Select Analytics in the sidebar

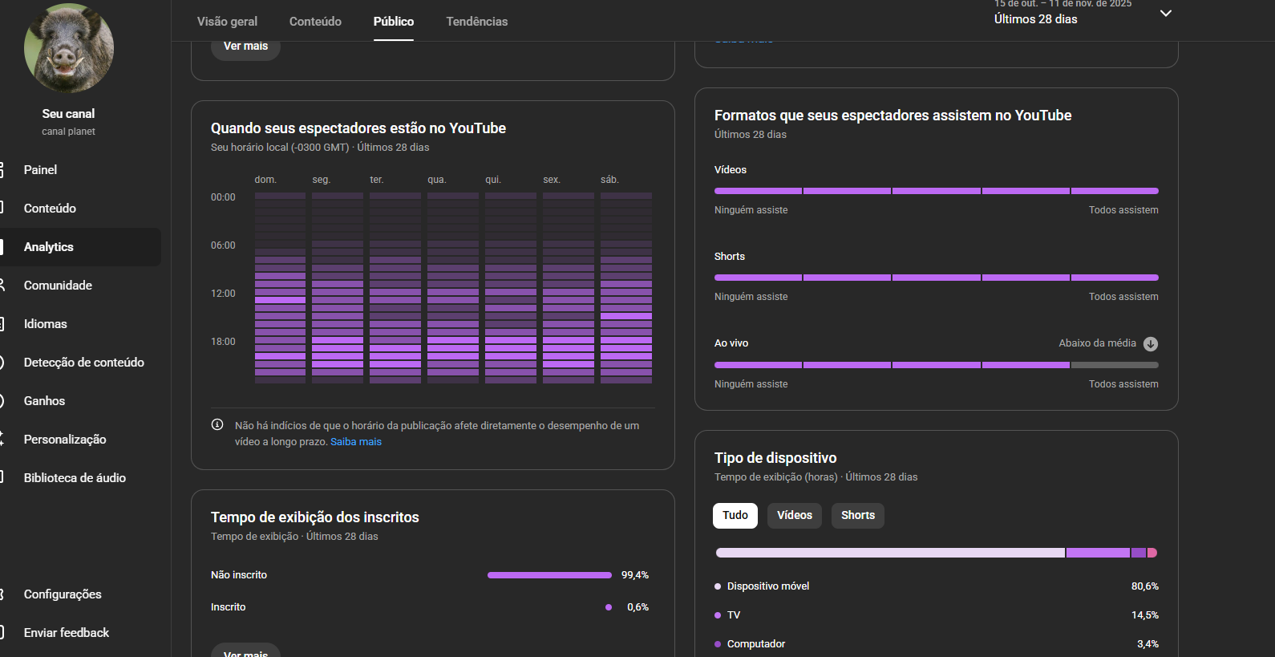click(48, 247)
